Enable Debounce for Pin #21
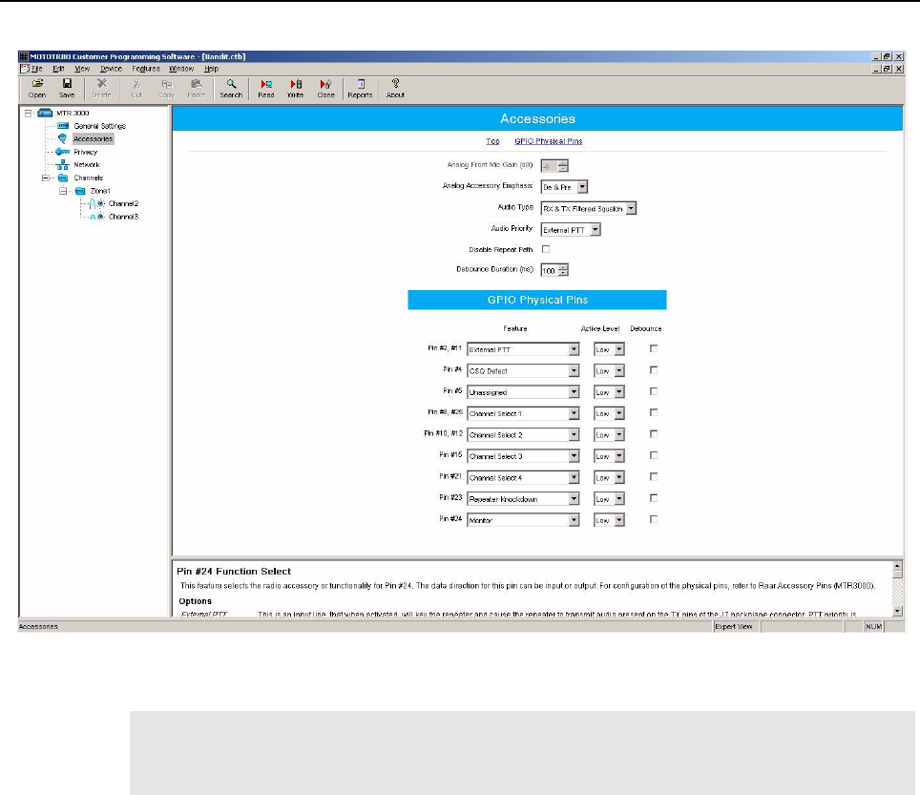 pyautogui.click(x=654, y=476)
